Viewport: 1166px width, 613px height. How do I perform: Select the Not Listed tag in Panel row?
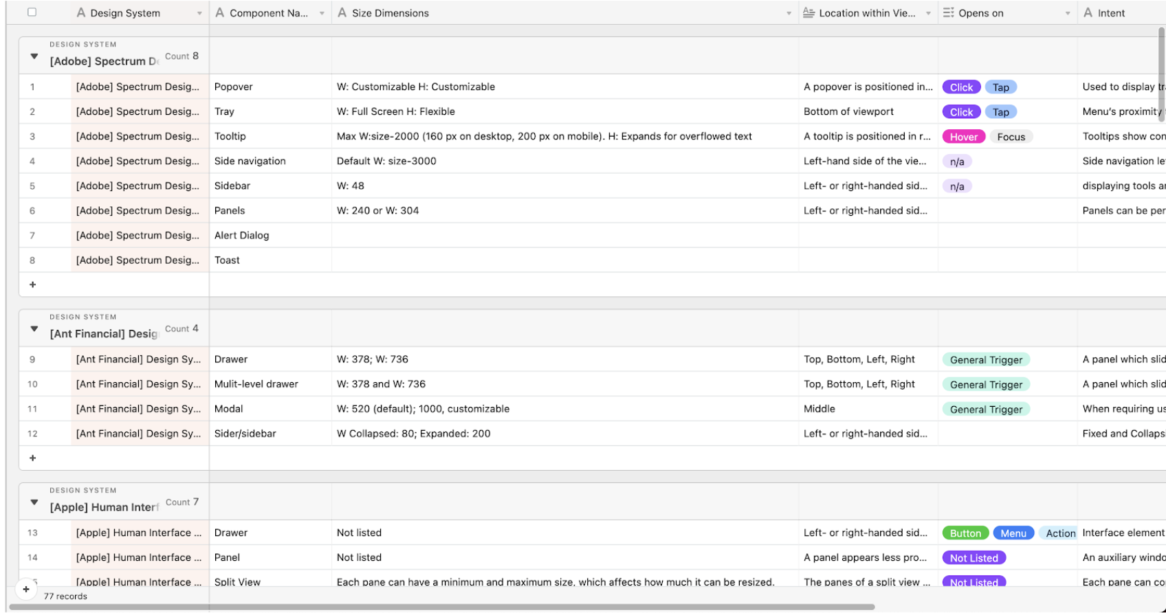coord(974,558)
